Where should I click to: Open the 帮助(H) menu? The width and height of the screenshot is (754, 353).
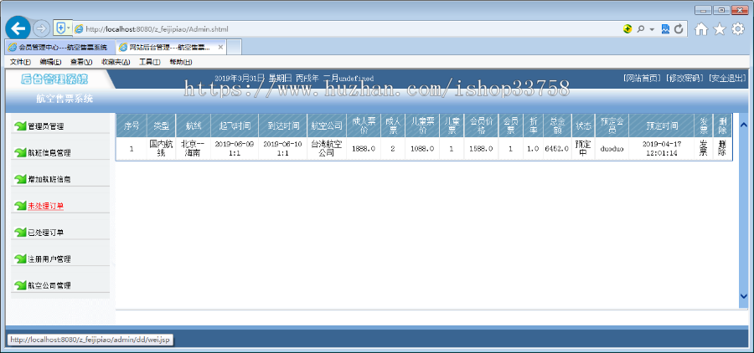pos(181,62)
